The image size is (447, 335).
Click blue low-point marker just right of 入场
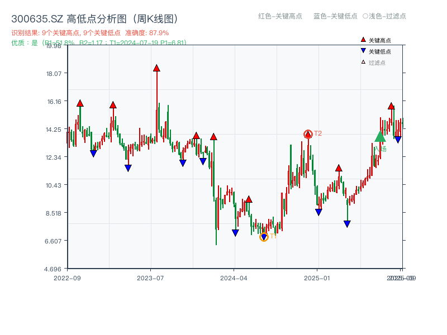click(398, 140)
